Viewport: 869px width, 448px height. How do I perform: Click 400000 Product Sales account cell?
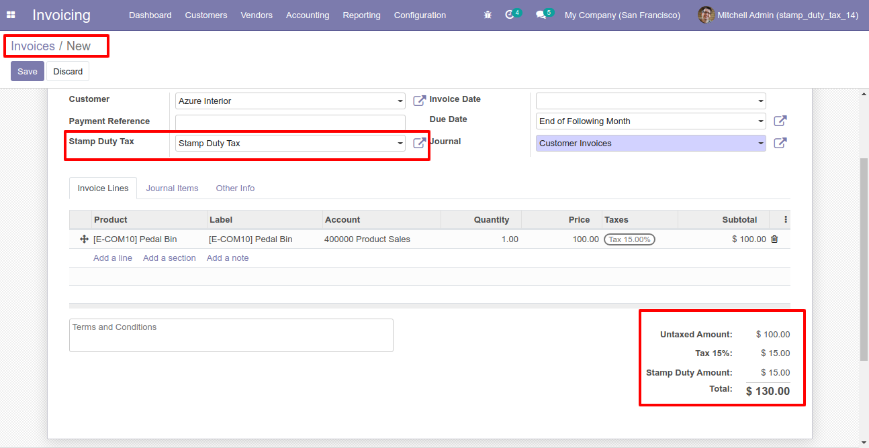point(381,239)
